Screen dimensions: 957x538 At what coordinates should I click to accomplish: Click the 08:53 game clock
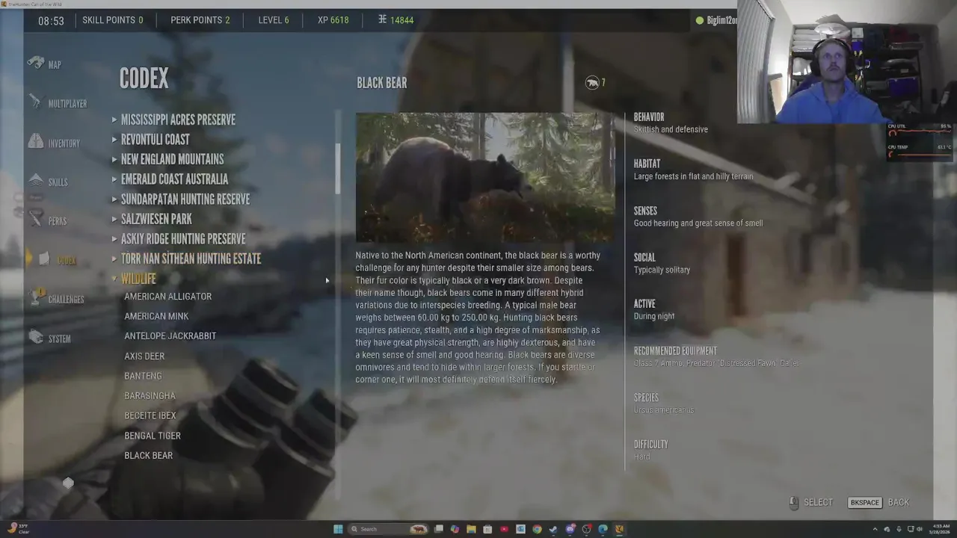coord(51,21)
